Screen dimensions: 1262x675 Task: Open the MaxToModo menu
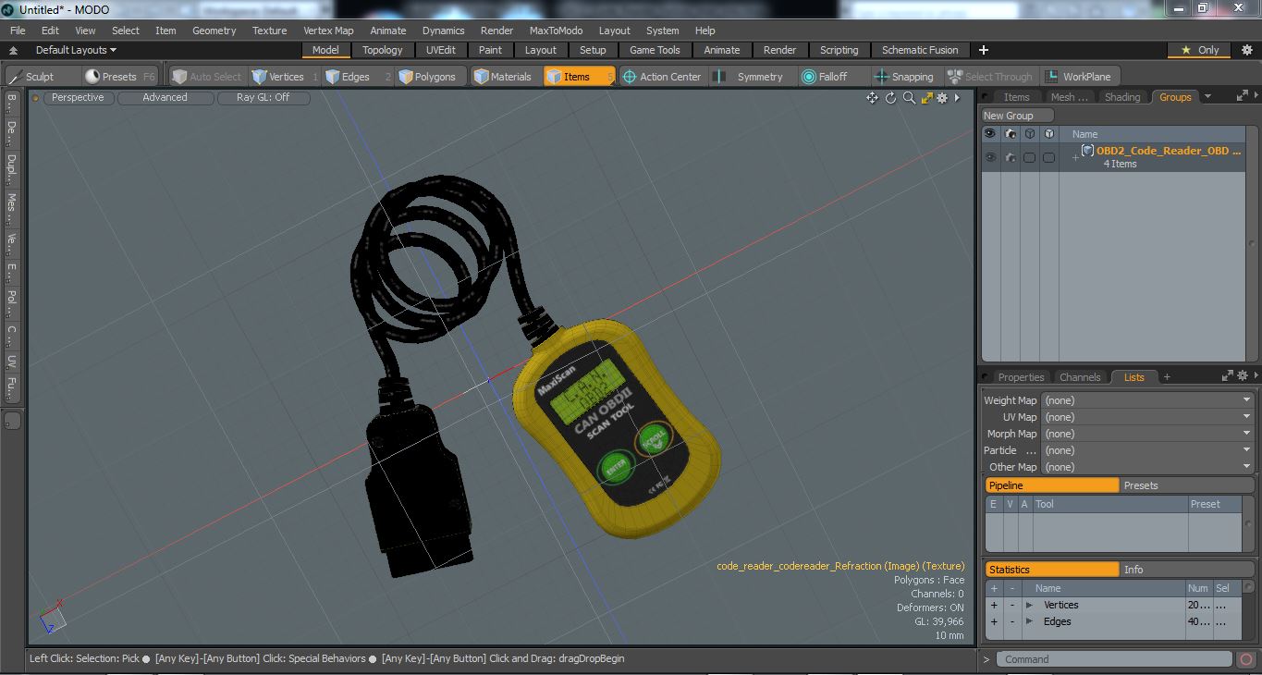[x=556, y=31]
